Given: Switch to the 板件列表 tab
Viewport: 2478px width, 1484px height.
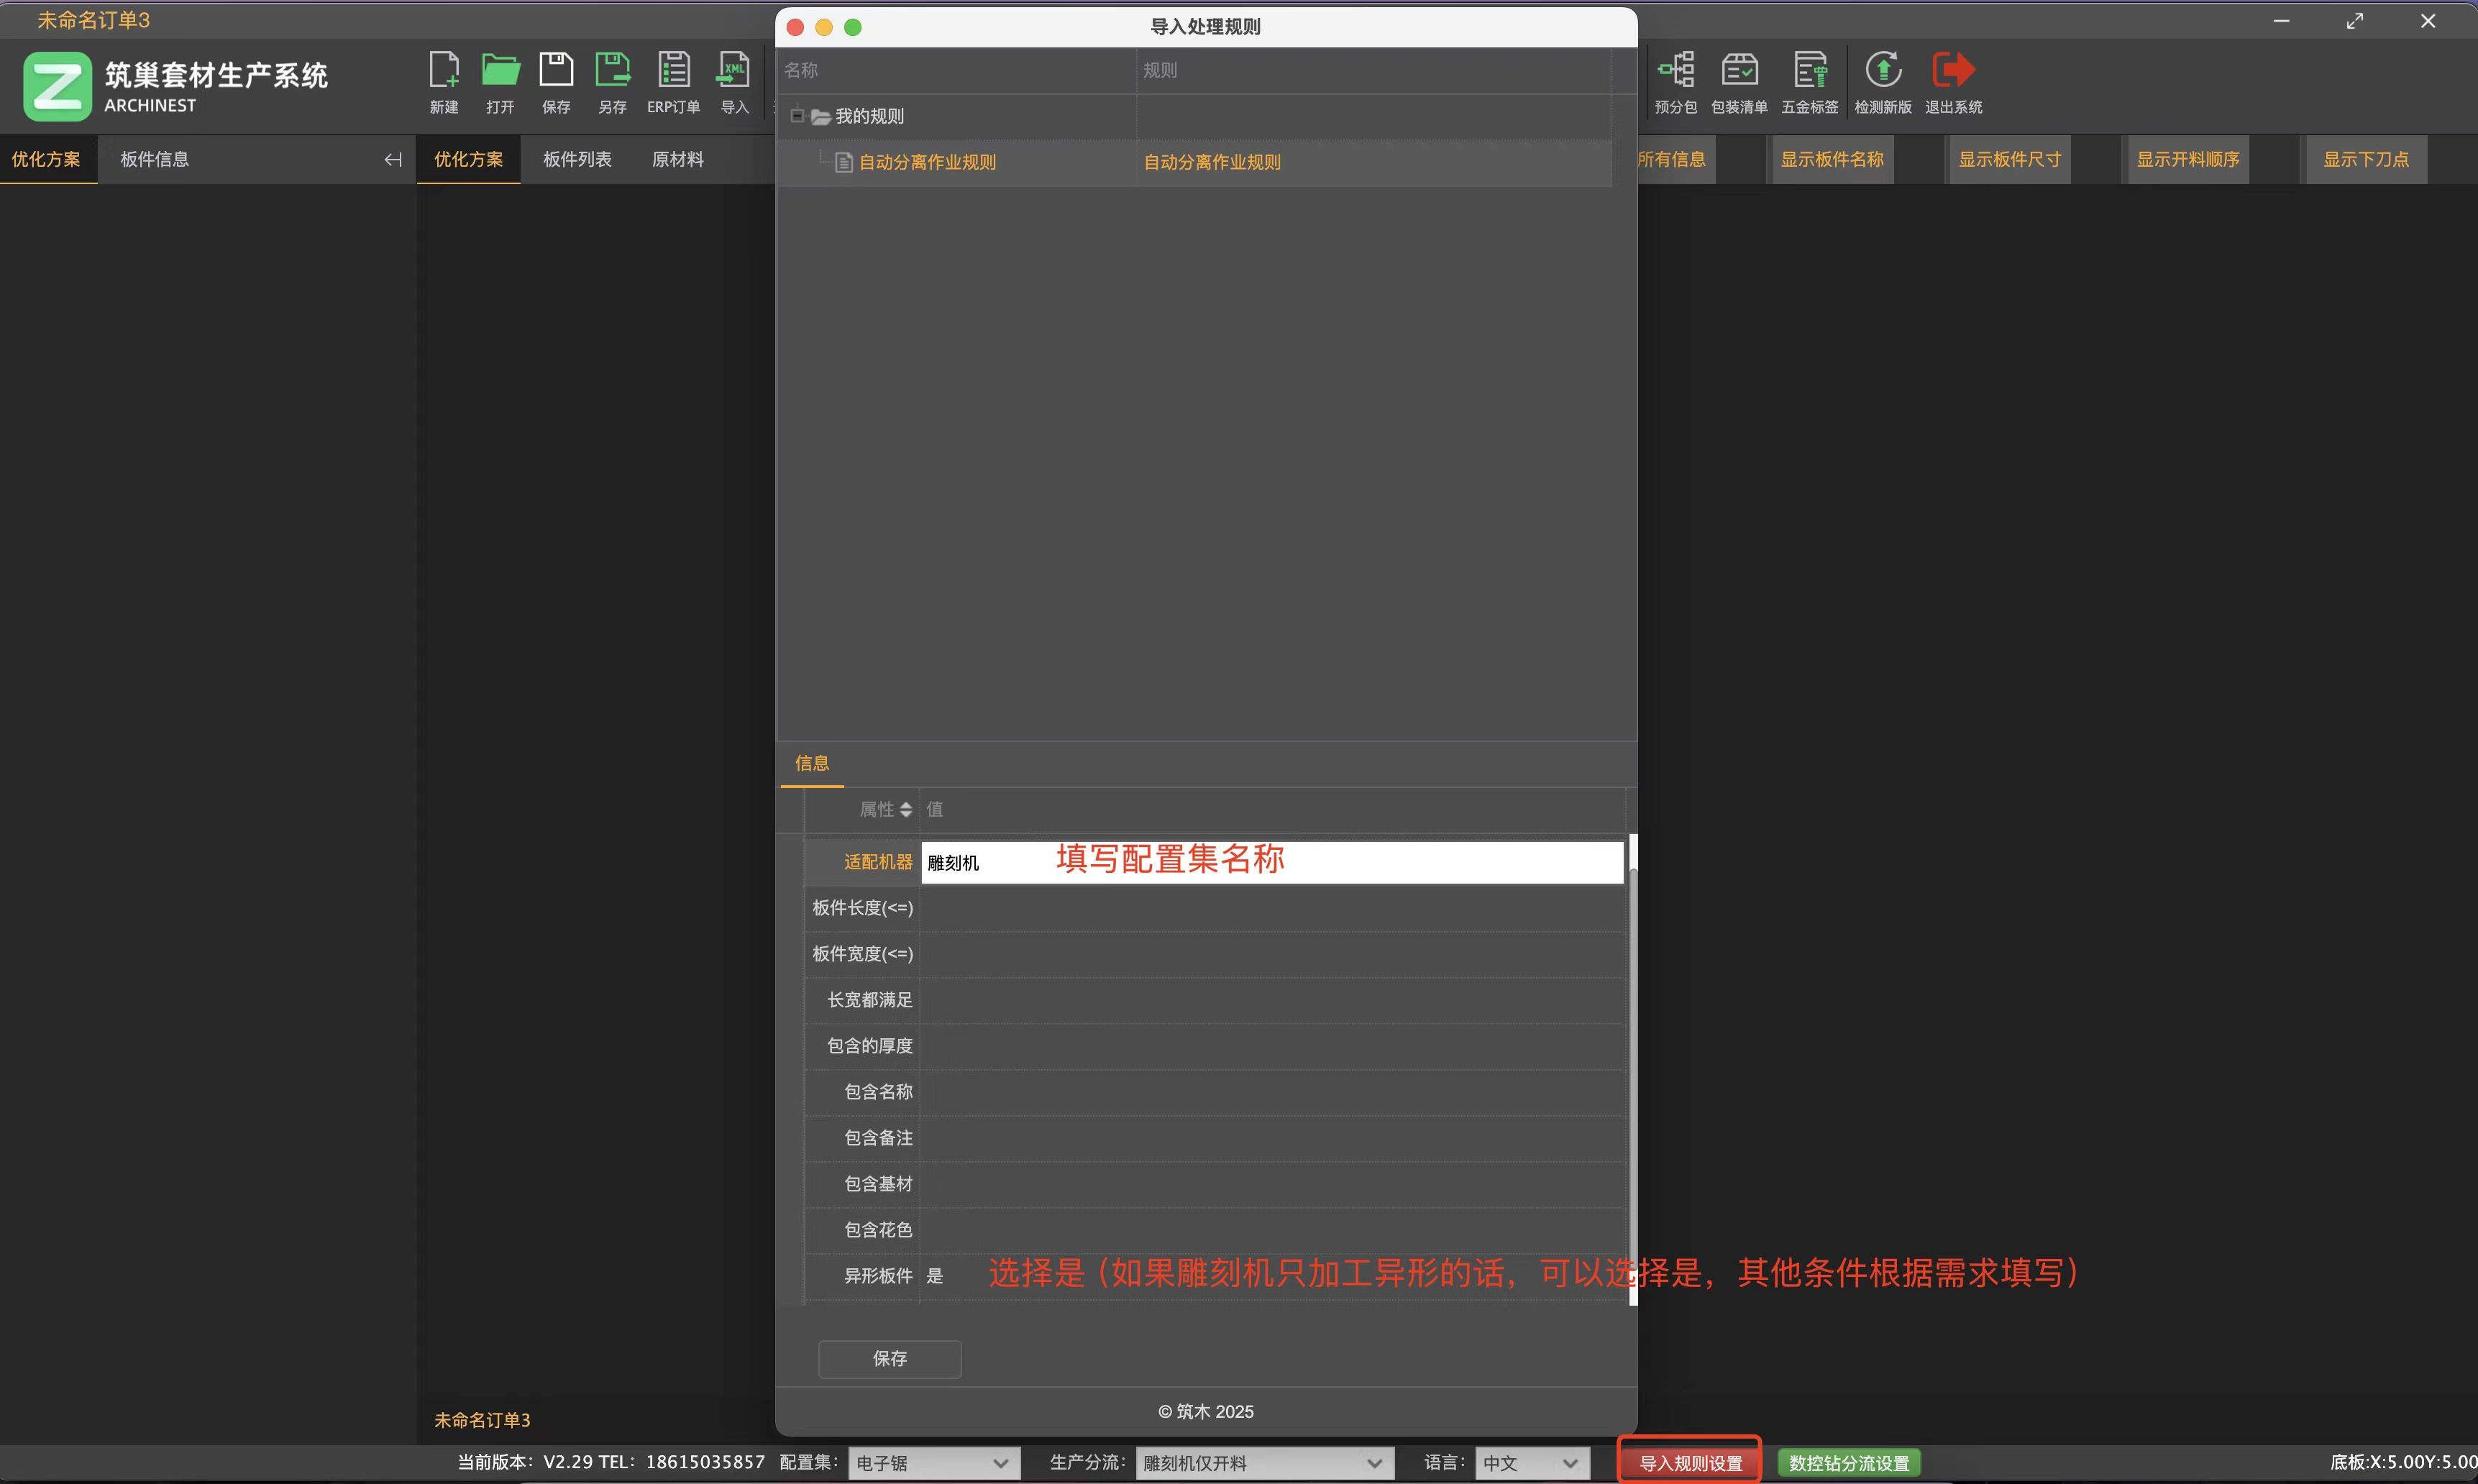Looking at the screenshot, I should coord(577,160).
